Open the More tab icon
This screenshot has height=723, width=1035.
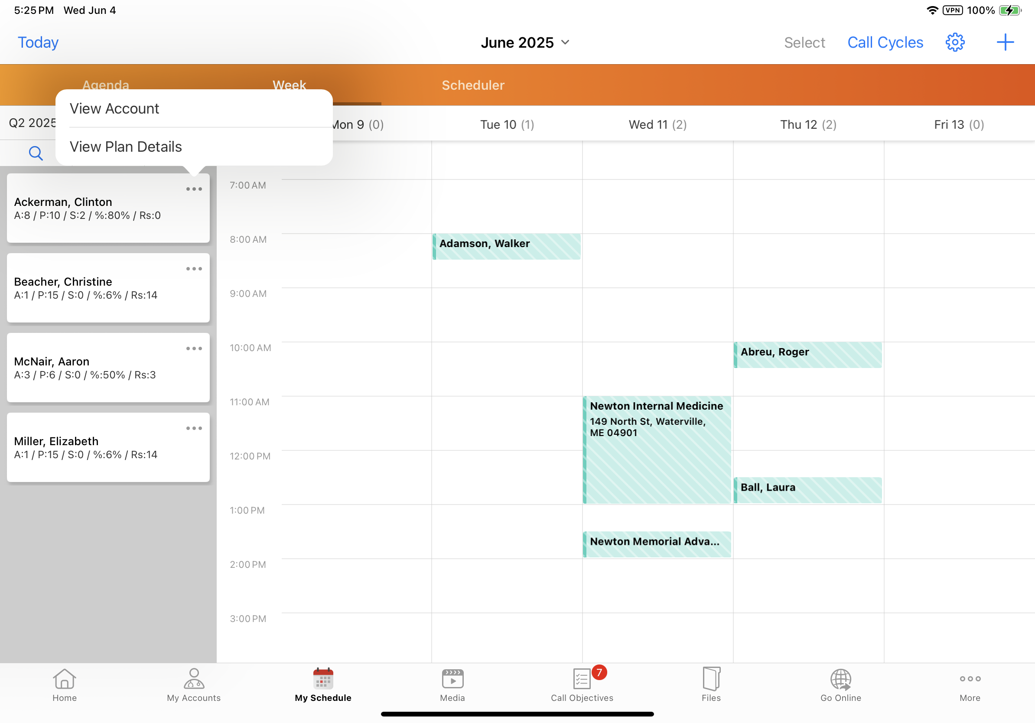click(x=970, y=684)
